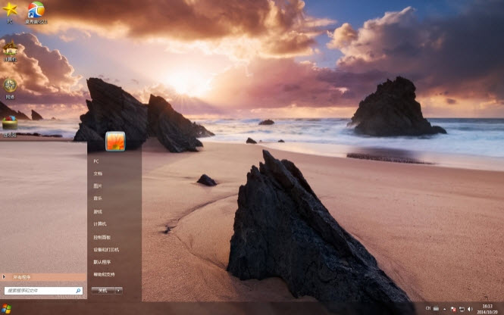
Task: Open 设备和打印机 in the Start menu
Action: click(x=106, y=249)
